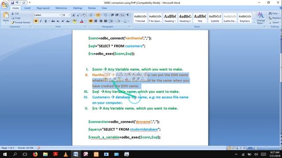Viewport: 282px width, 158px height.
Task: Apply red font color
Action: 82,21
